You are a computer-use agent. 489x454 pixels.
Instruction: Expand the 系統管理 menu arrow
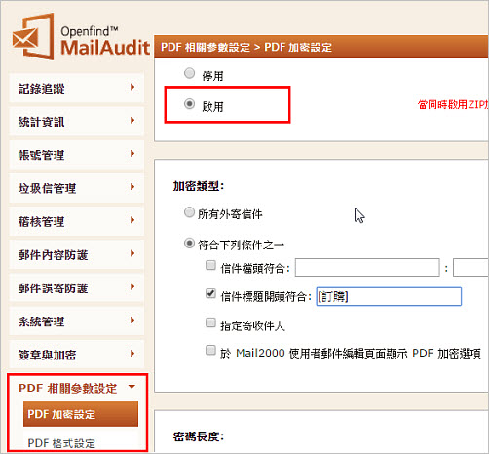coord(132,321)
